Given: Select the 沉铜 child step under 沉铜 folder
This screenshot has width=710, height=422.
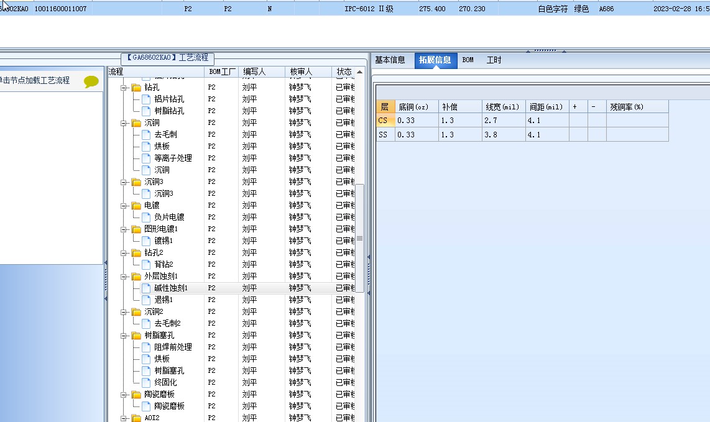Looking at the screenshot, I should pos(162,170).
